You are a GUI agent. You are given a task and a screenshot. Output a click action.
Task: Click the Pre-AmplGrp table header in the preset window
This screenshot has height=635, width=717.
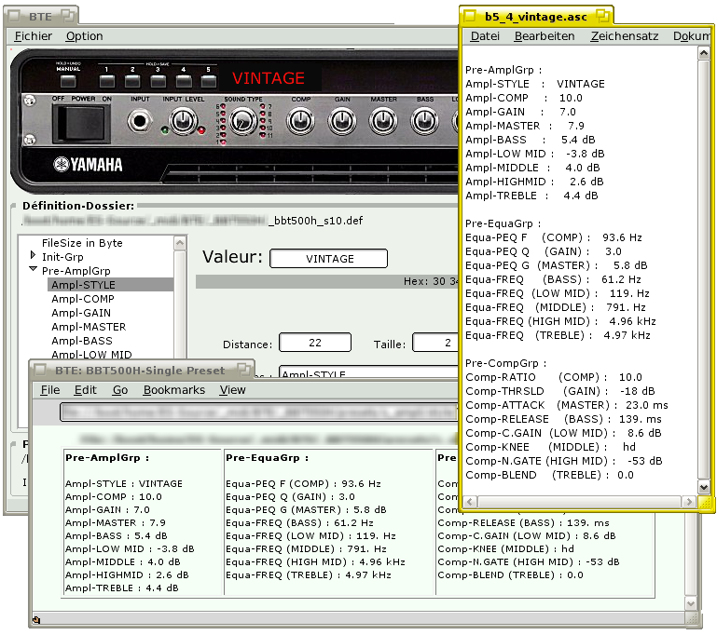(107, 457)
